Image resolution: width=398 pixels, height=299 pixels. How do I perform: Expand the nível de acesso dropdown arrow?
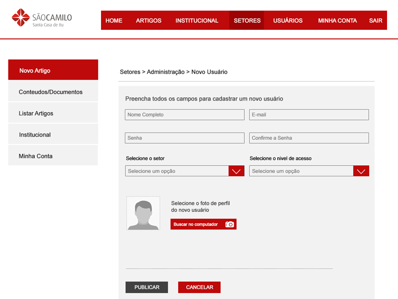pyautogui.click(x=361, y=171)
